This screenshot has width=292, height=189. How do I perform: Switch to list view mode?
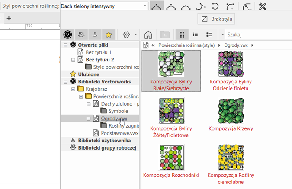196,35
